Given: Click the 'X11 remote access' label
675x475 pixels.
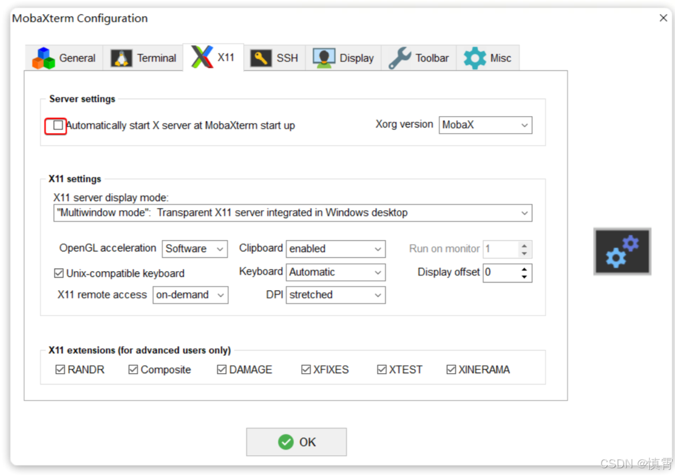Looking at the screenshot, I should pyautogui.click(x=102, y=295).
